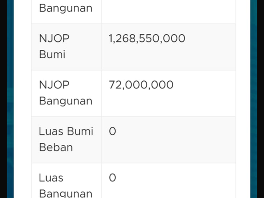Click NJOP label above the middle Bangunan
The height and width of the screenshot is (198, 264).
click(x=54, y=85)
